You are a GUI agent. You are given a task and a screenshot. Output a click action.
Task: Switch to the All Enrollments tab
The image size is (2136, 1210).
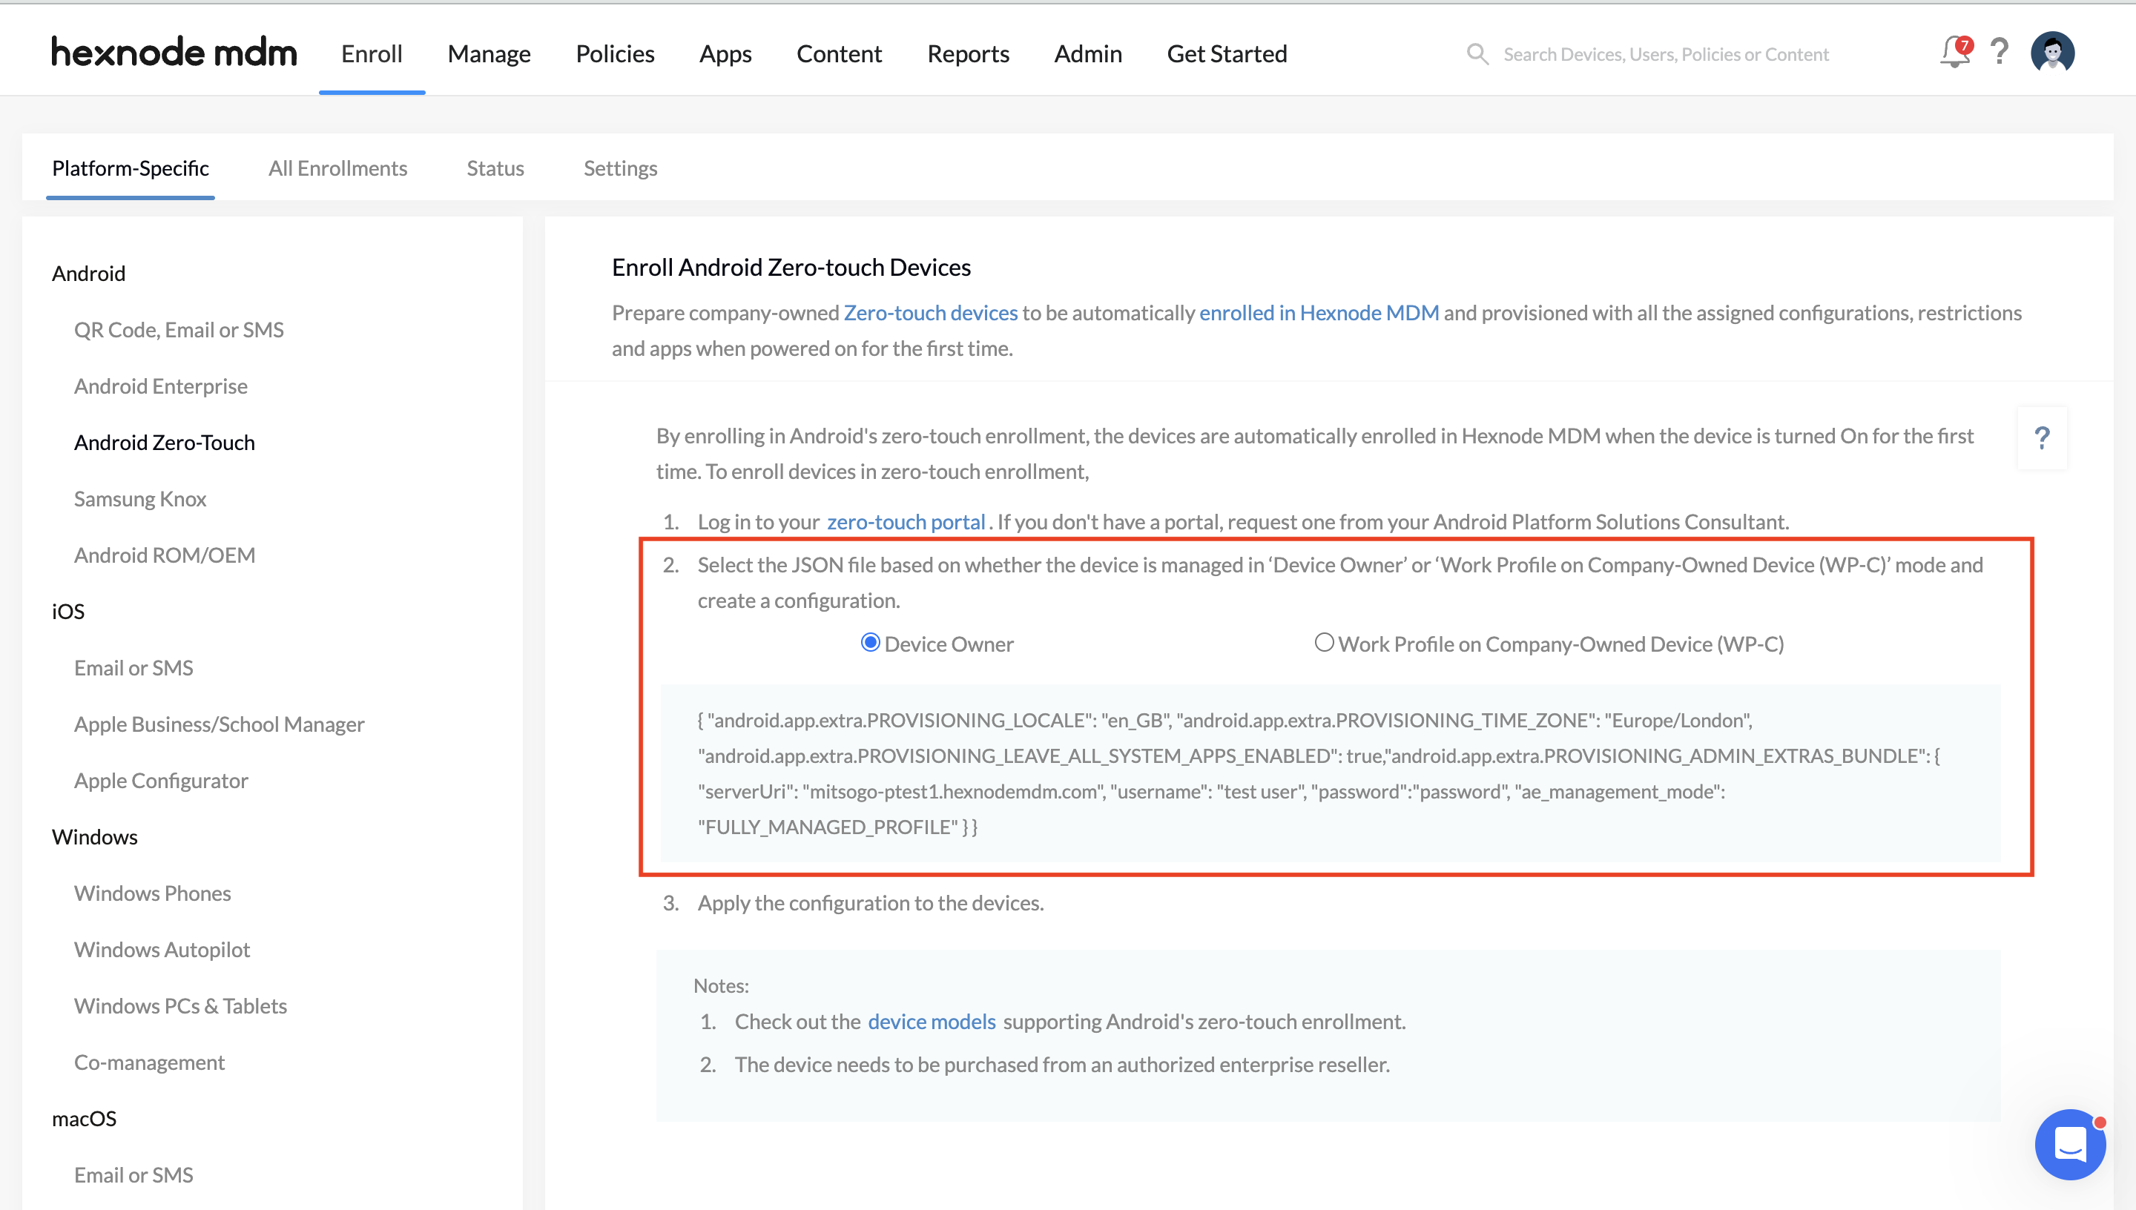[x=337, y=168]
